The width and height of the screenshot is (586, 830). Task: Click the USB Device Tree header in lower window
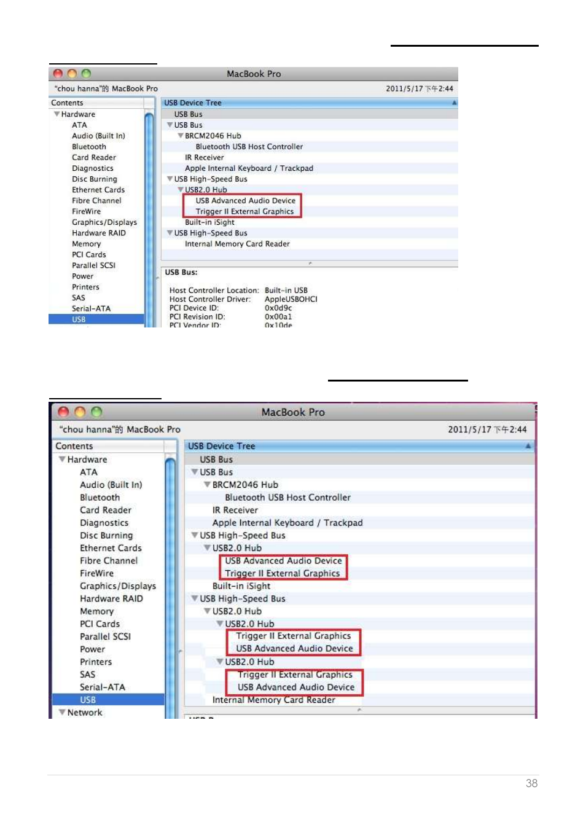click(359, 446)
